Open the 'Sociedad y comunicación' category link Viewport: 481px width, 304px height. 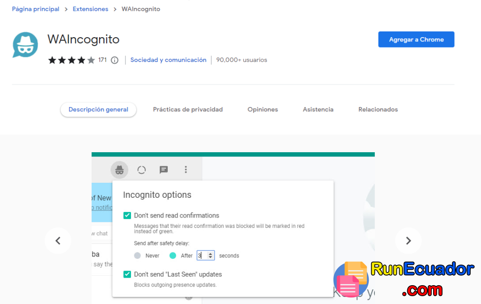168,60
